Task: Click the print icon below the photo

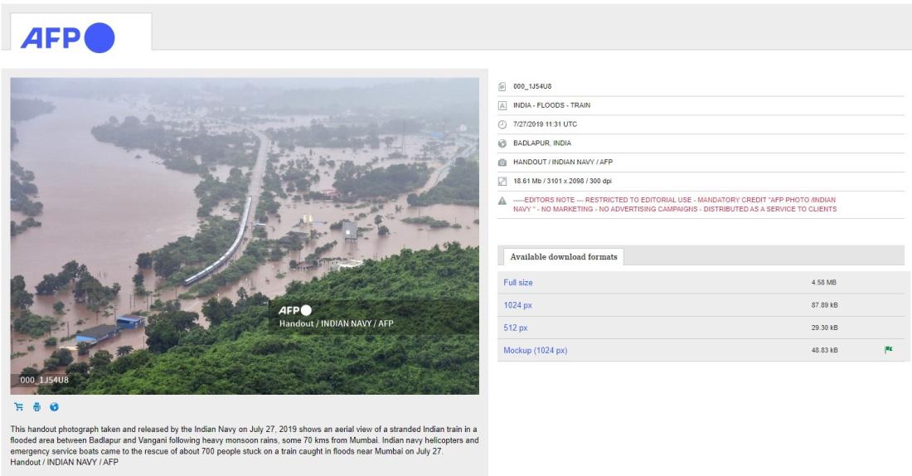Action: tap(36, 406)
